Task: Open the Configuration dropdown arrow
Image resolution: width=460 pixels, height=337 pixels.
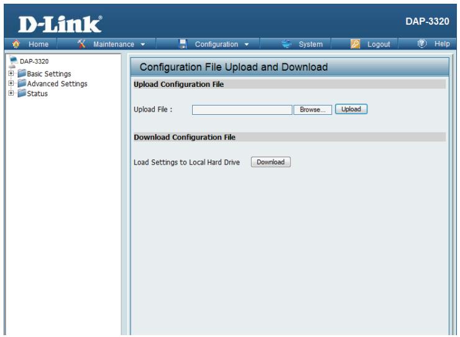Action: click(247, 45)
